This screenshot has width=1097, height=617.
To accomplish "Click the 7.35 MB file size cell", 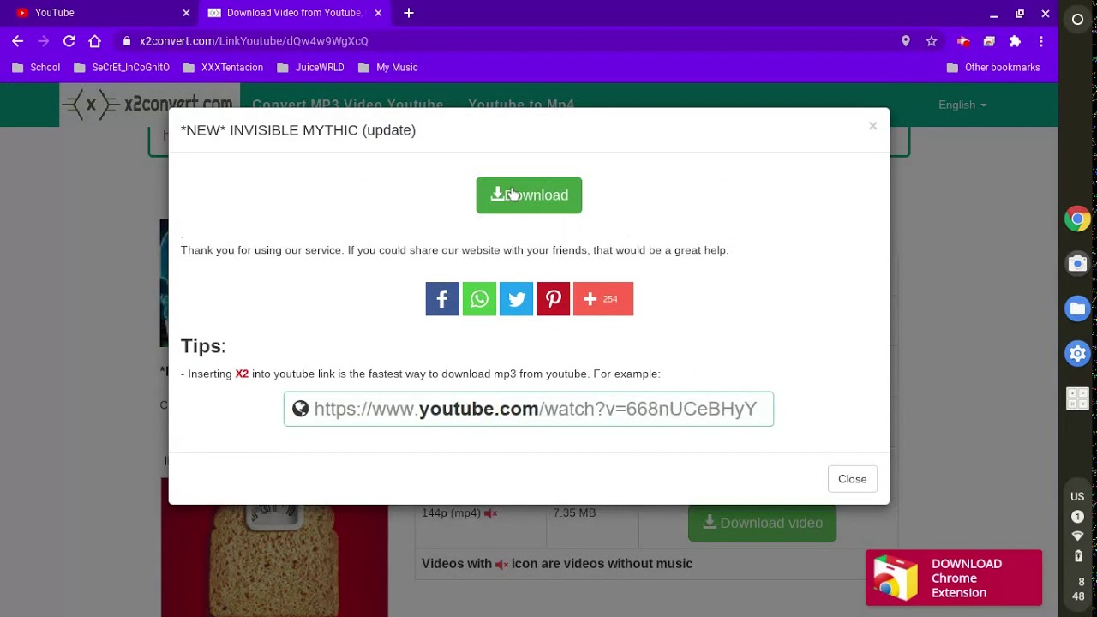I will pos(574,513).
